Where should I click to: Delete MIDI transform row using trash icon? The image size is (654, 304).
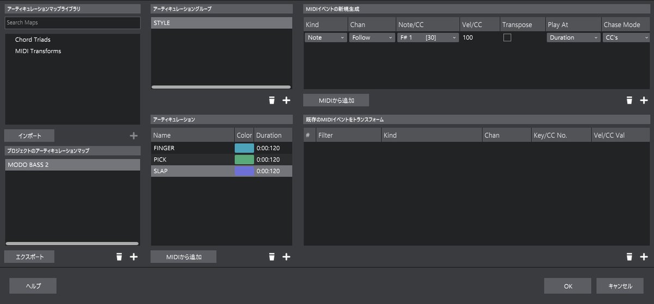click(629, 257)
